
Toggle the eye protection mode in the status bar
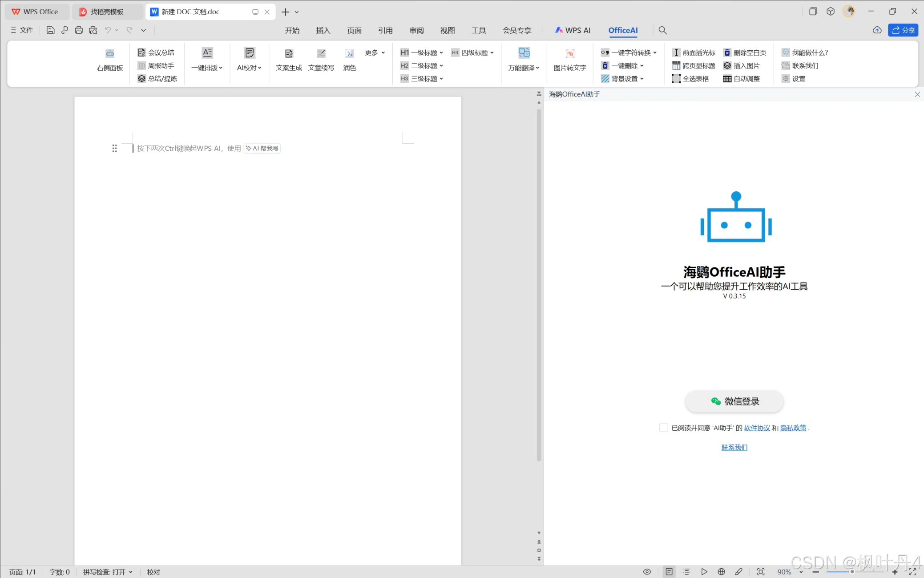pos(647,572)
